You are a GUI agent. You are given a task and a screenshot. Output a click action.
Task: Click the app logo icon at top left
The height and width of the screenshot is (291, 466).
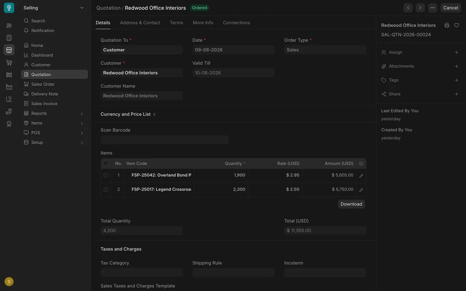(9, 8)
